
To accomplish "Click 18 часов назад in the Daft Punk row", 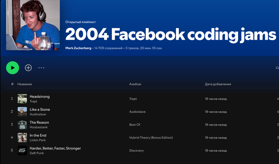I will [x=216, y=151].
